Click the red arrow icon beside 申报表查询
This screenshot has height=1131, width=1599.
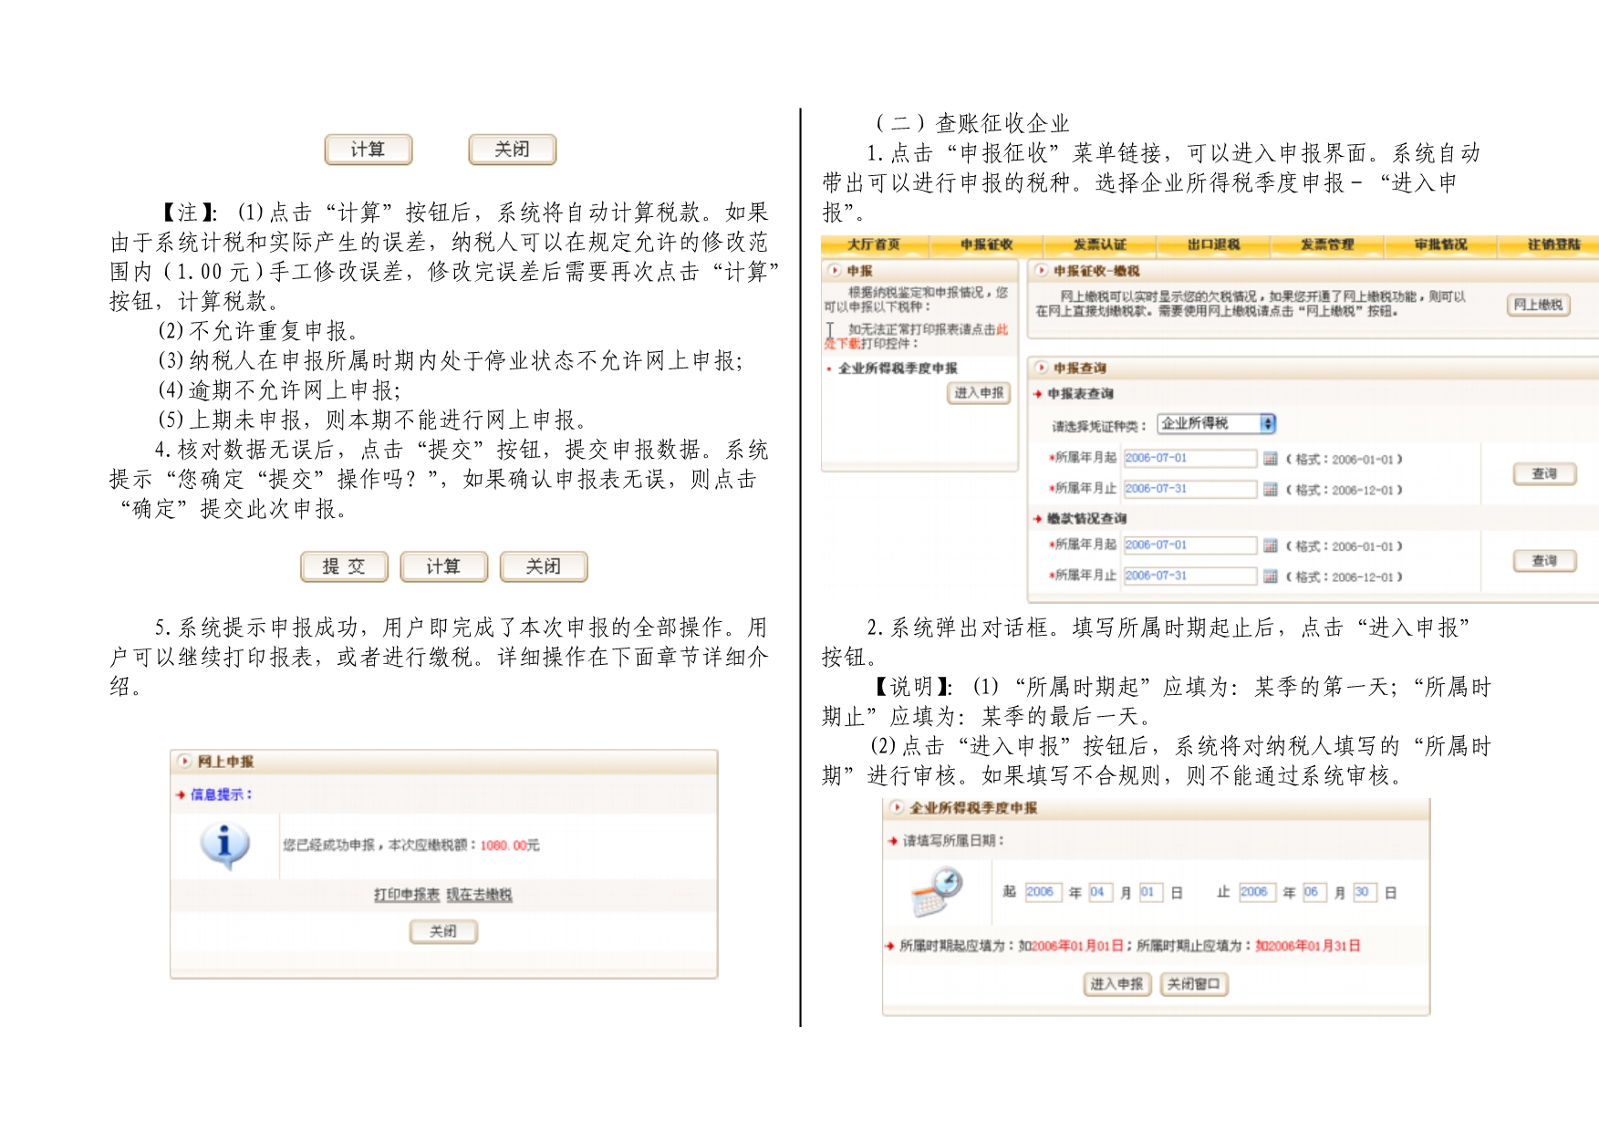(x=1038, y=394)
